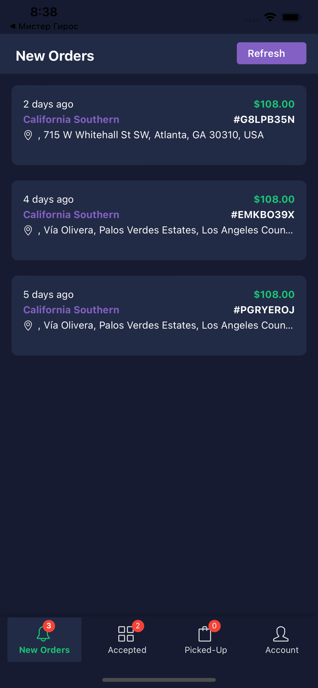Tap location pin of Whitehall St order
318x688 pixels.
pos(28,135)
